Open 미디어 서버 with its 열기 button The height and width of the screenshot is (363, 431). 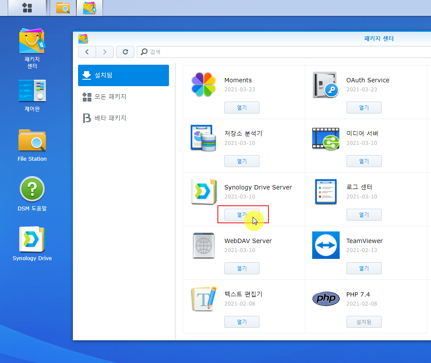pos(364,161)
